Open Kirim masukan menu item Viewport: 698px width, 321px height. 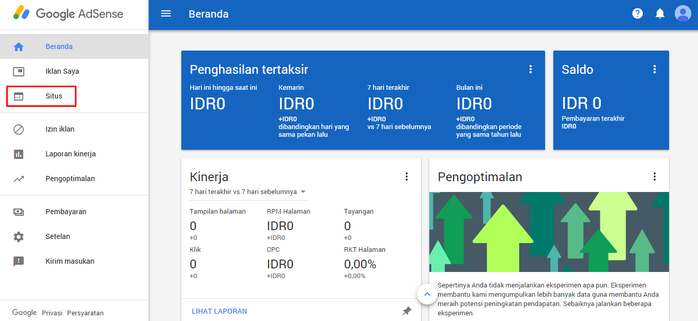click(x=74, y=261)
